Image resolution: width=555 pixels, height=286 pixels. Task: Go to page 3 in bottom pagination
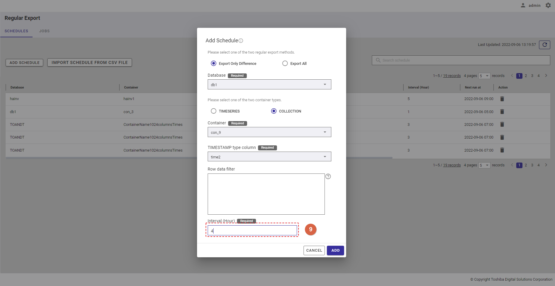(x=532, y=165)
